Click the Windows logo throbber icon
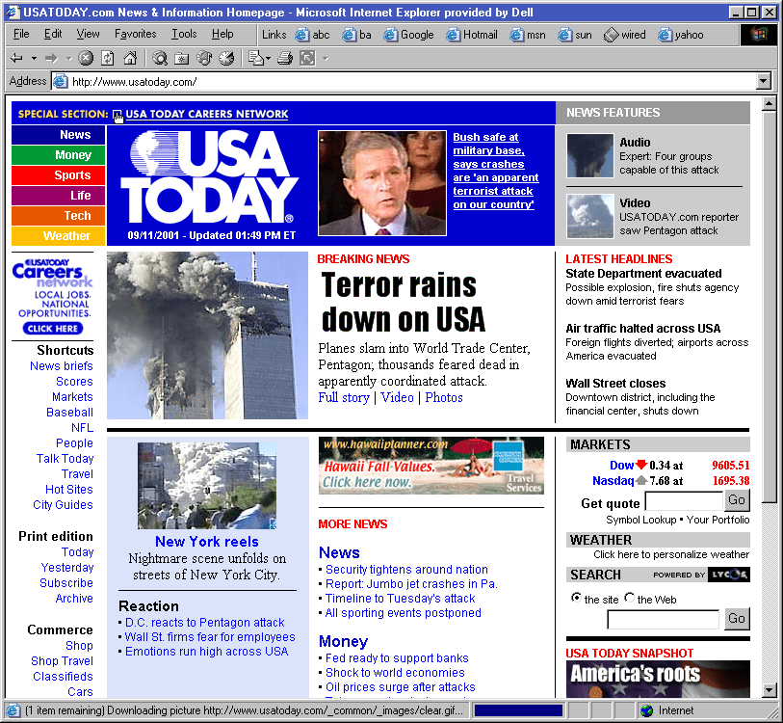The image size is (783, 723). pos(759,35)
